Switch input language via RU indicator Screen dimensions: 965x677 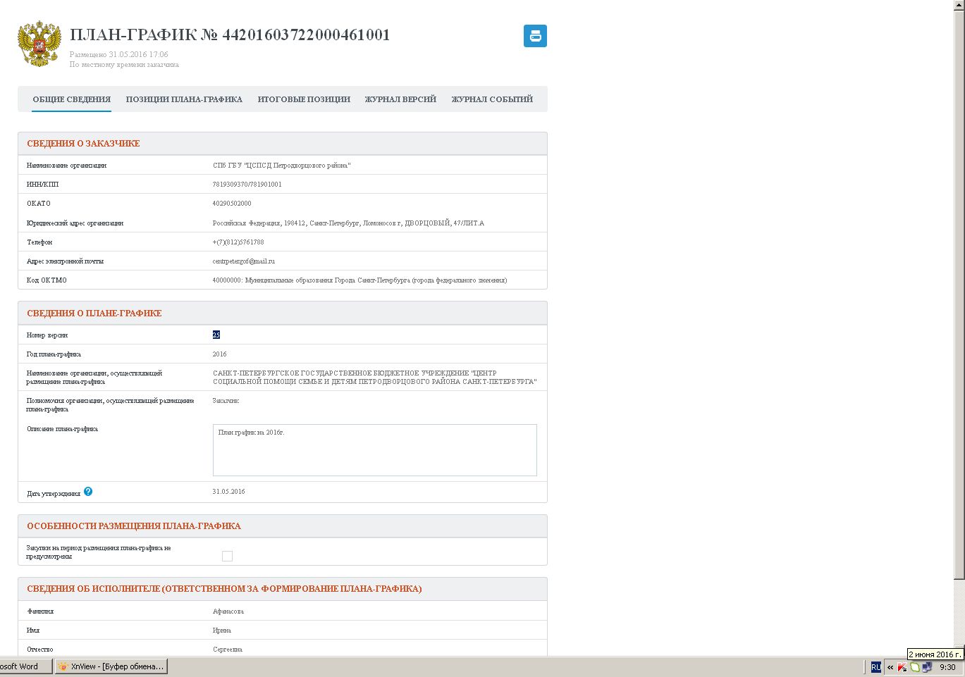875,667
